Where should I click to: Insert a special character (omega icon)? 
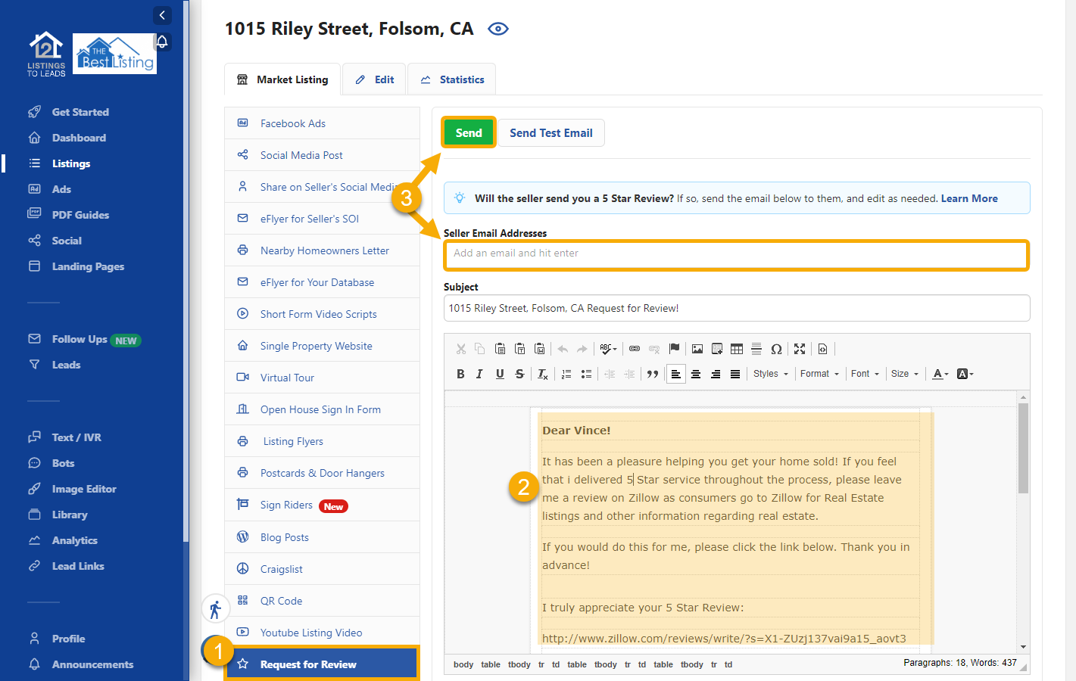[776, 349]
